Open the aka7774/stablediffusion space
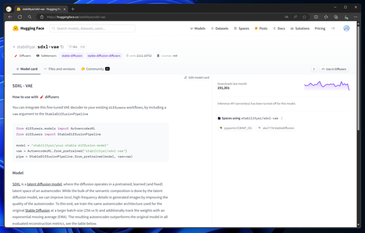 click(276, 128)
